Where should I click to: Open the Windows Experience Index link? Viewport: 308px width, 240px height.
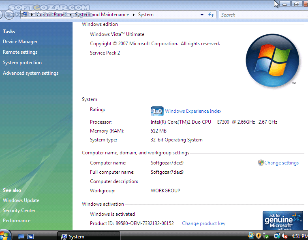tap(193, 111)
